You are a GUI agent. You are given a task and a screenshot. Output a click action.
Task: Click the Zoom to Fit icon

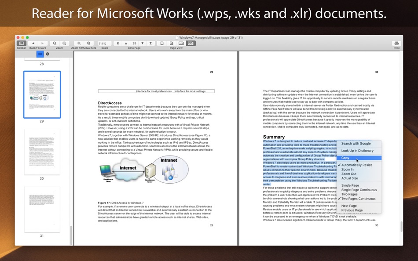(x=79, y=43)
